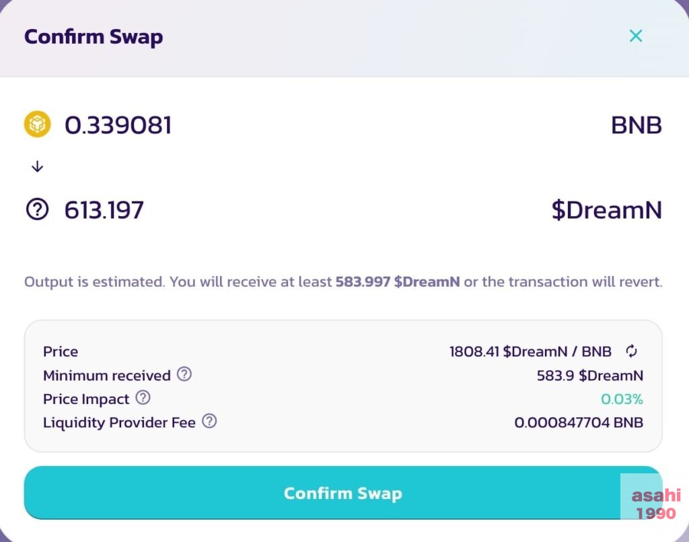Image resolution: width=689 pixels, height=542 pixels.
Task: Click the downward swap arrow icon
Action: (38, 166)
